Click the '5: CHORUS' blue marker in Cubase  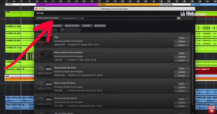pyautogui.click(x=204, y=4)
